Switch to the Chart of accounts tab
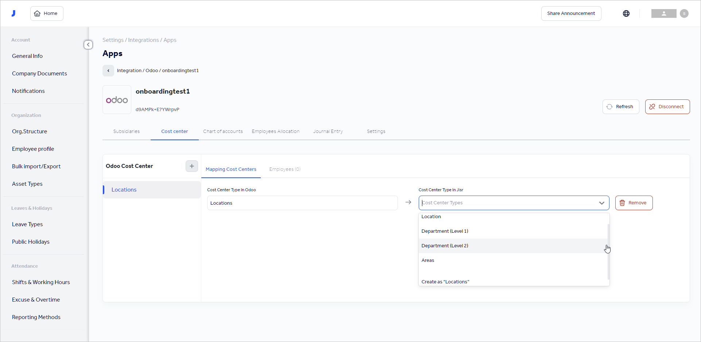This screenshot has height=342, width=701. (x=223, y=131)
